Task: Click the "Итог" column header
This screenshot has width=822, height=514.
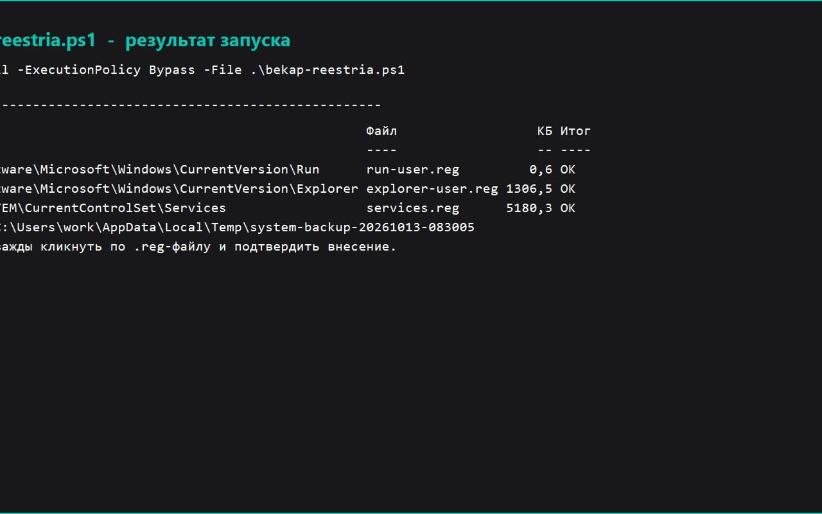Action: coord(575,131)
